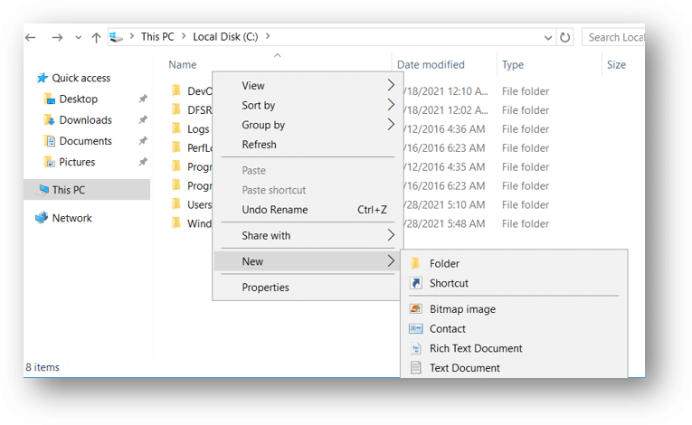Viewport: 692px width, 425px height.
Task: Click the Users folder icon
Action: pos(176,204)
